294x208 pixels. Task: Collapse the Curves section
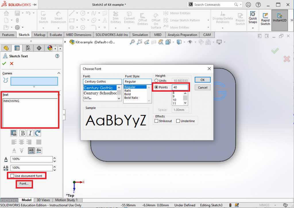point(59,73)
